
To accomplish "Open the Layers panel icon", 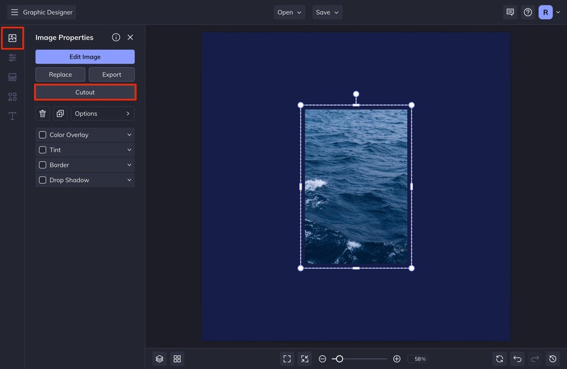I will pos(159,359).
